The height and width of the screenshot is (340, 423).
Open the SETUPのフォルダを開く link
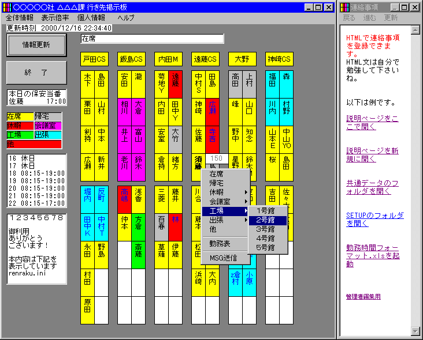point(375,220)
